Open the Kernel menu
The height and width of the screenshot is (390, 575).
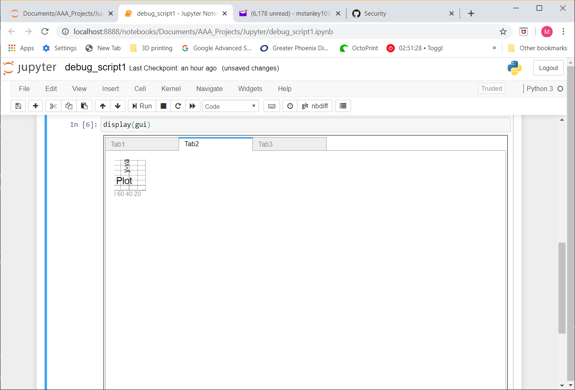pos(171,89)
